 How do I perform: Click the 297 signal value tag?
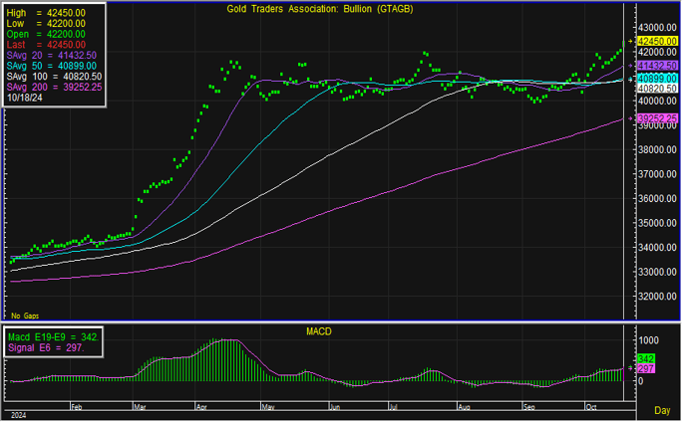(644, 369)
